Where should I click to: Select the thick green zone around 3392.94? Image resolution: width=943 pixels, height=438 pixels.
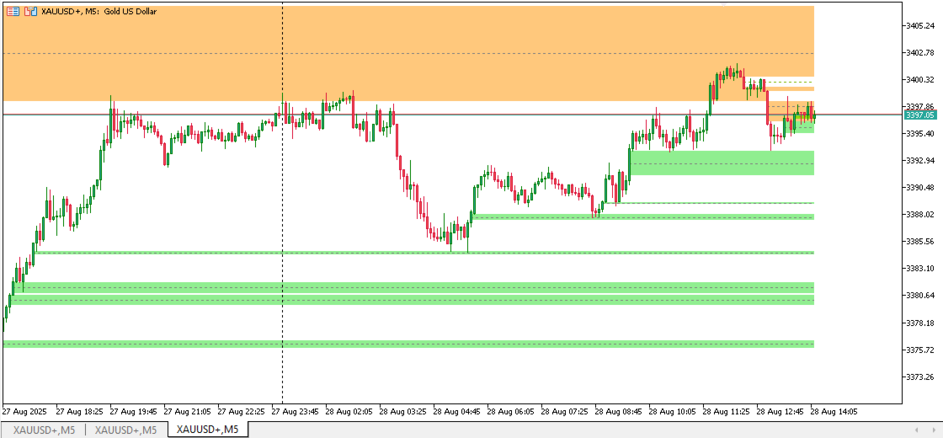click(722, 163)
